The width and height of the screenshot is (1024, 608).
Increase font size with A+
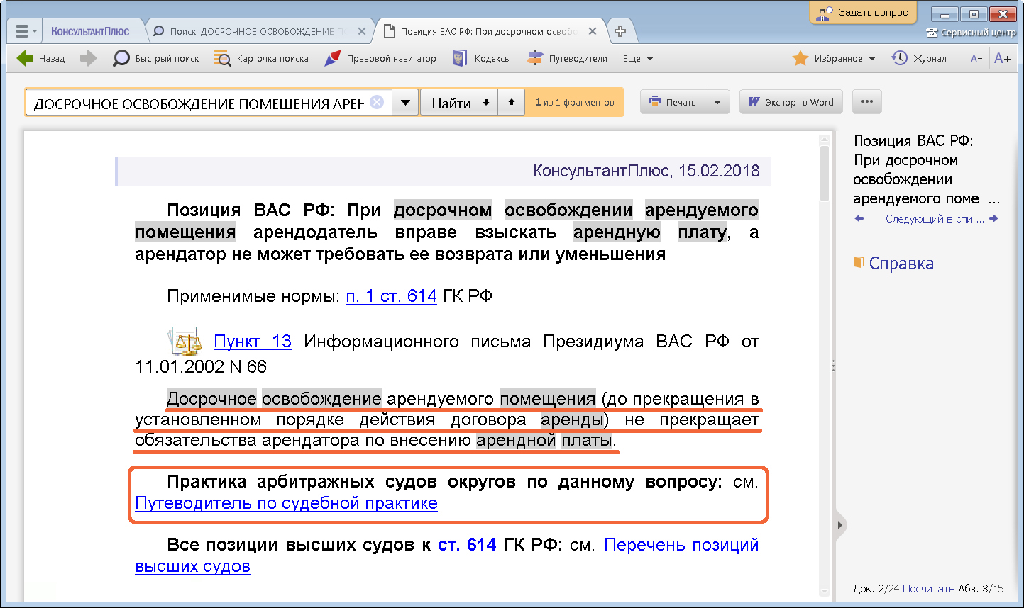point(1003,59)
